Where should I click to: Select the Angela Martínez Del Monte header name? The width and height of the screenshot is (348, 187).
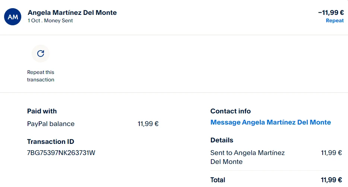[x=72, y=13]
